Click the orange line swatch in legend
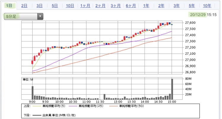Image resolution: width=222 pixels, height=119 pixels. point(114,106)
